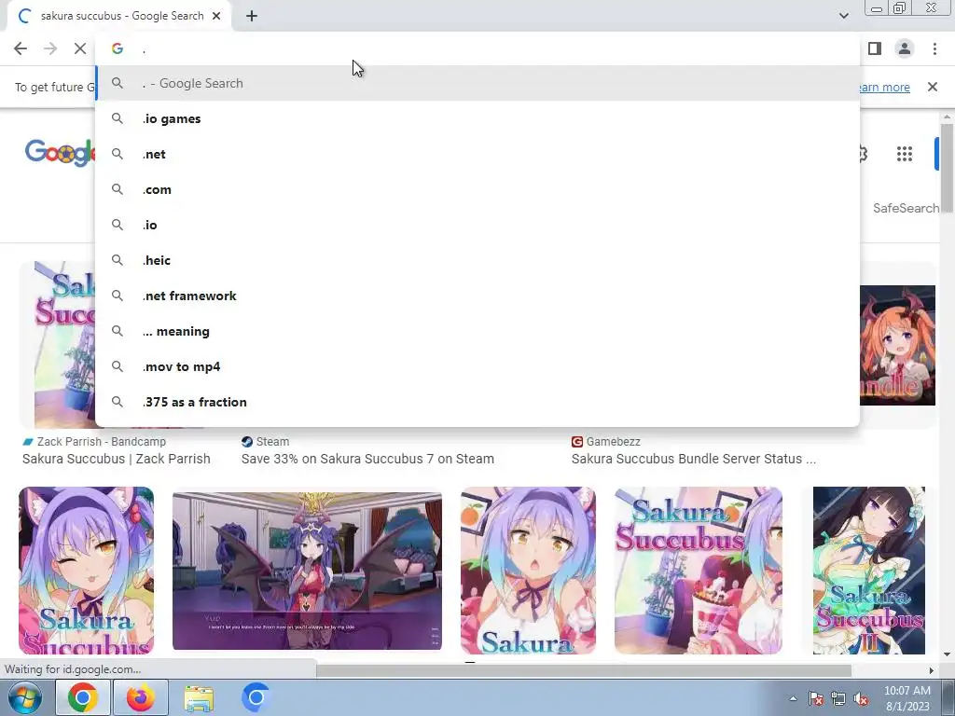
Task: Toggle the browser side panel
Action: tap(875, 48)
